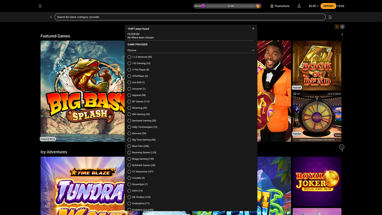Image resolution: width=382 pixels, height=215 pixels.
Task: Click the gift box reward icon
Action: 258,6
